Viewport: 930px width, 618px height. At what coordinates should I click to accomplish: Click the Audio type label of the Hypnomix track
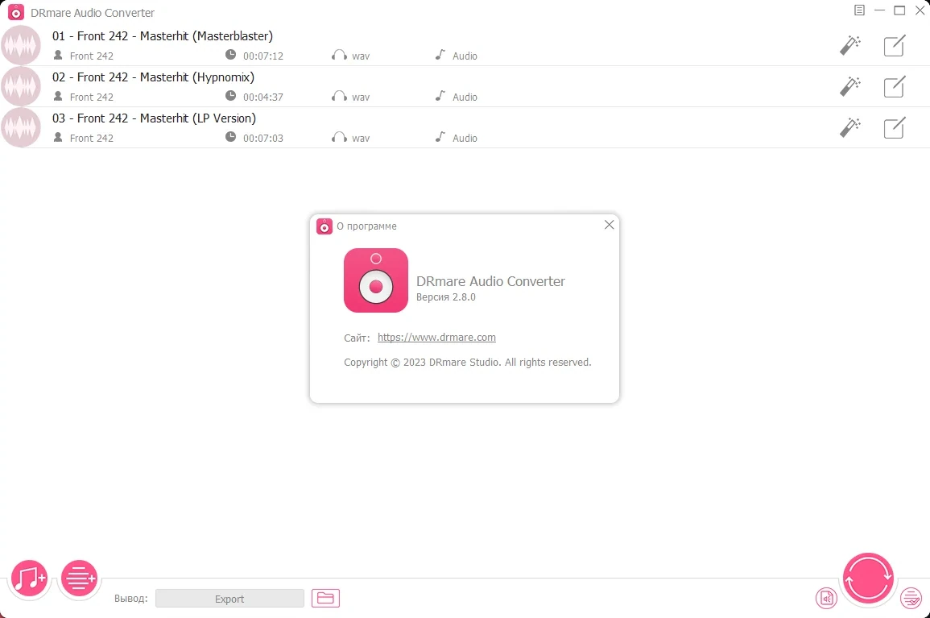click(x=465, y=97)
